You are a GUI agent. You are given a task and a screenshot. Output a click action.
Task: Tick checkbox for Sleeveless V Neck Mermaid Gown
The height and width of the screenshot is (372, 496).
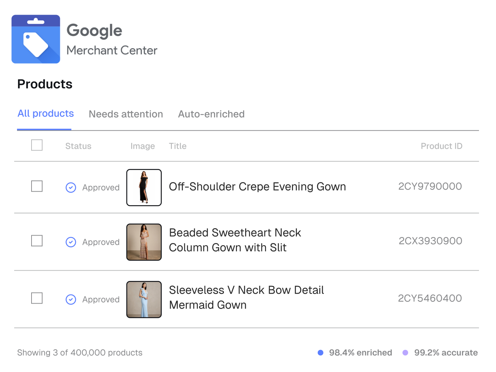coord(37,298)
